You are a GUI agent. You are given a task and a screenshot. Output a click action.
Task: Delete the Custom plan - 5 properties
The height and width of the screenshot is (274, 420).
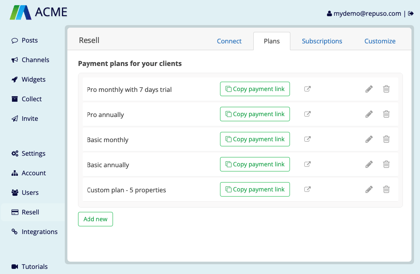point(386,189)
